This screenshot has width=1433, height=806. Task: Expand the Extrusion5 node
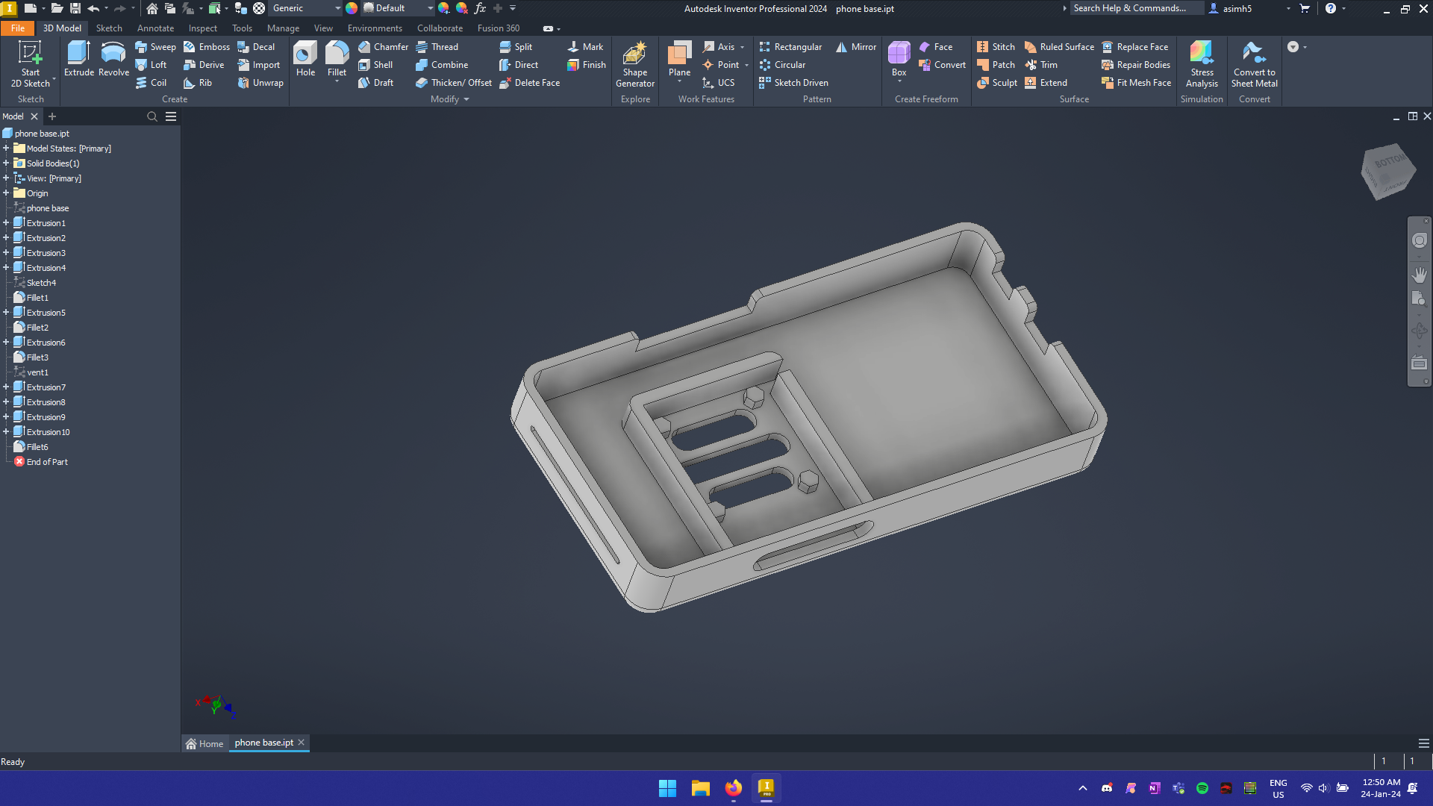[6, 313]
